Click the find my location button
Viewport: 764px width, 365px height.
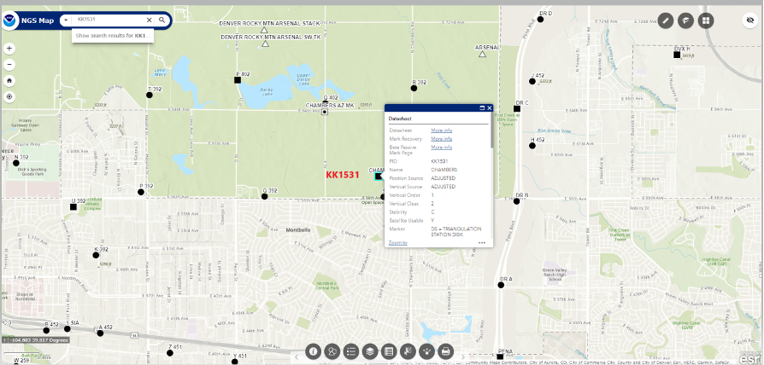9,96
